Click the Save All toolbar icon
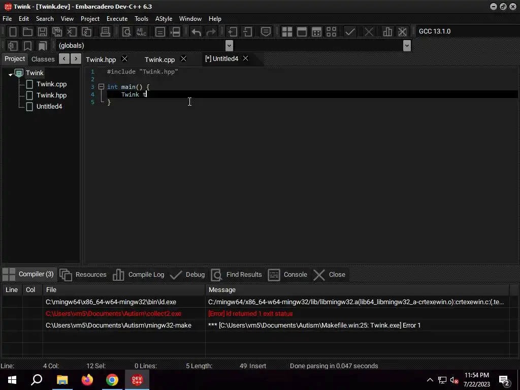Image resolution: width=520 pixels, height=390 pixels. 57,32
